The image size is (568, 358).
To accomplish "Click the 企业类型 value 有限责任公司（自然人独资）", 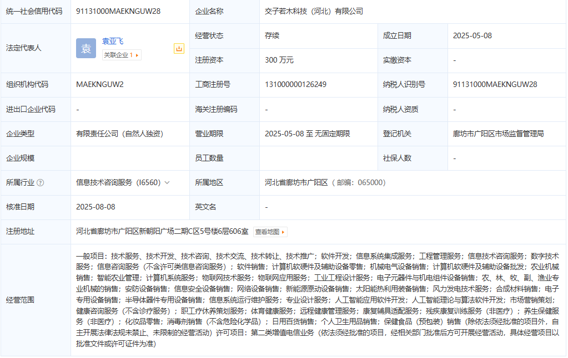I will point(119,134).
